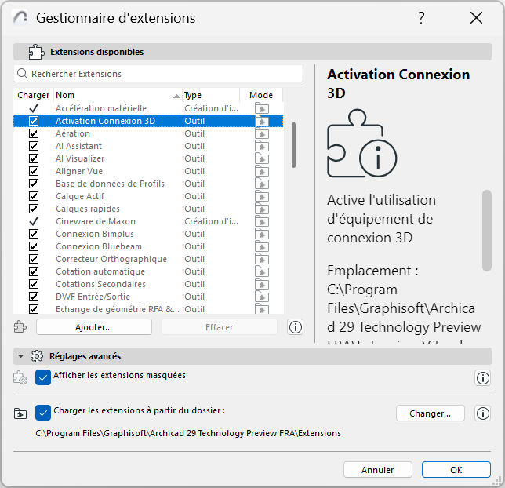Viewport: 505px width, 488px height.
Task: Click info icon next to Changer button
Action: pos(483,413)
